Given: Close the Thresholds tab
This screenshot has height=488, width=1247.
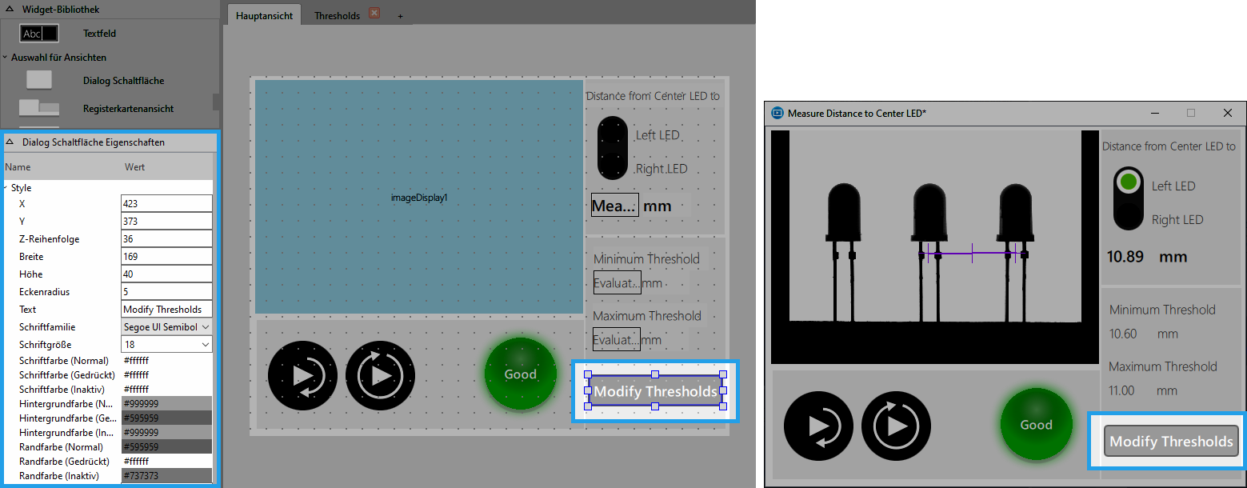Looking at the screenshot, I should click(x=374, y=14).
